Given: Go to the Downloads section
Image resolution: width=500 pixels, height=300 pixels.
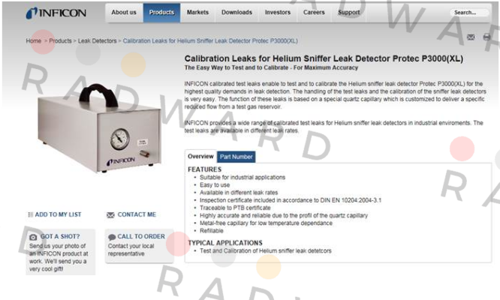Looking at the screenshot, I should click(x=236, y=13).
